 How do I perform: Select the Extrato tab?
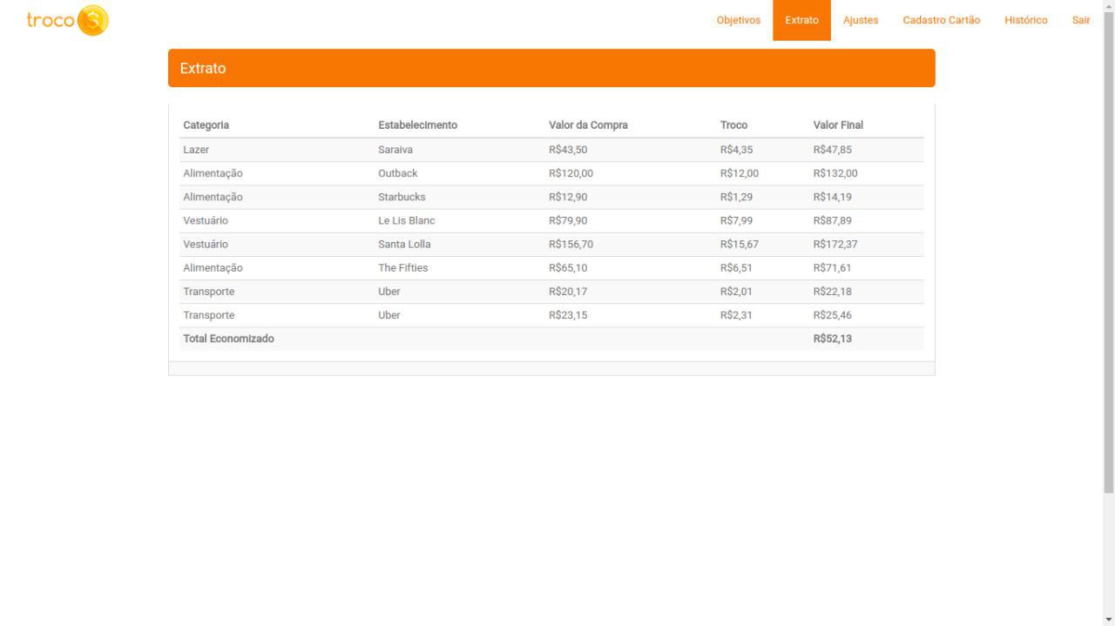coord(801,20)
